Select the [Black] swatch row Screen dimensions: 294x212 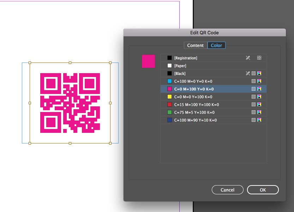coord(214,73)
